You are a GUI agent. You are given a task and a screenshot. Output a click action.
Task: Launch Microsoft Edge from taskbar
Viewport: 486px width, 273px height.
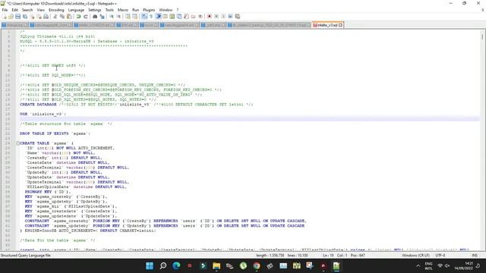coord(176,265)
